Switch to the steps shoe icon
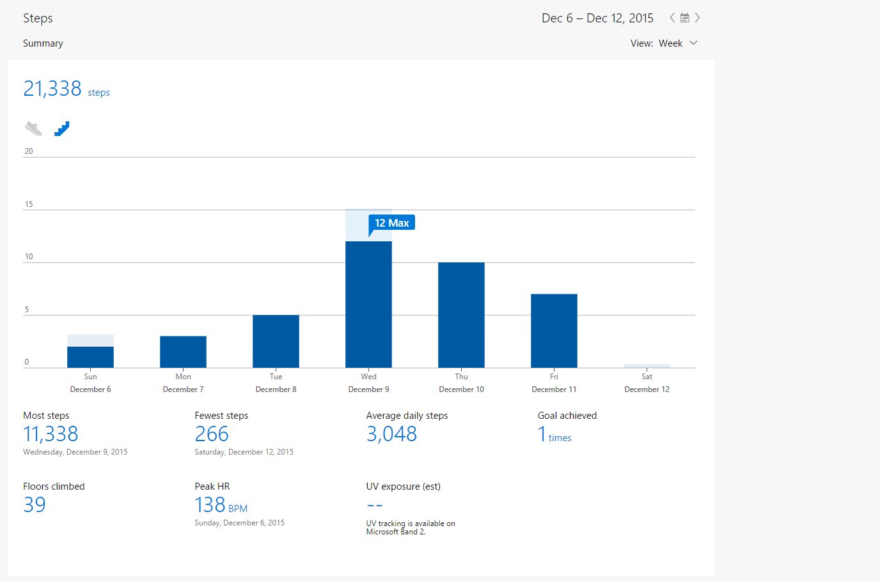 pos(34,128)
